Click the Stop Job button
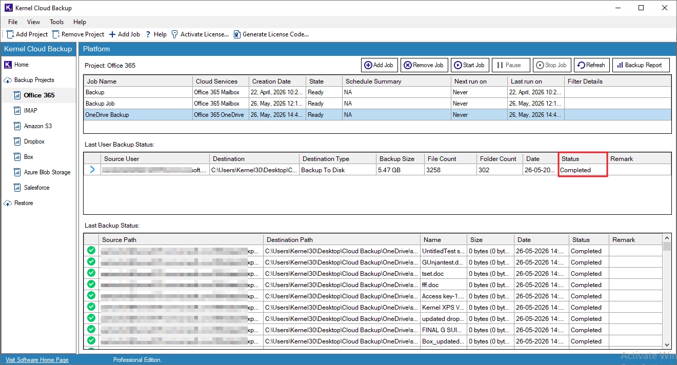The height and width of the screenshot is (365, 677). [552, 65]
